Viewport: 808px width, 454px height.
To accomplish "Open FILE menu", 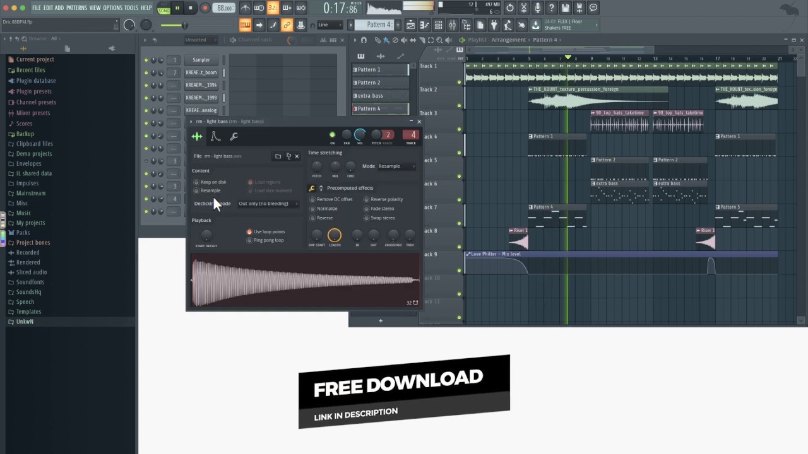I will pyautogui.click(x=37, y=8).
